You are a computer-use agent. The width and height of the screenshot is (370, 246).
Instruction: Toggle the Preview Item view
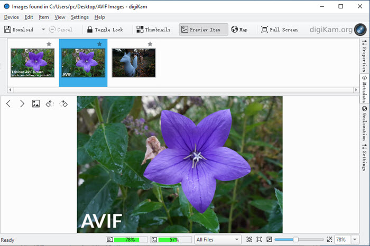click(203, 30)
